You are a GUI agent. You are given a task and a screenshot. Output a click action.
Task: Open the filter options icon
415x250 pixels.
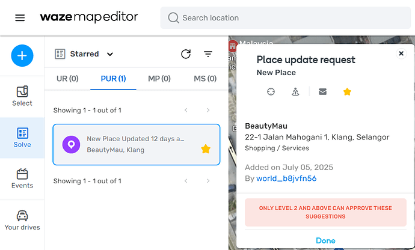(x=208, y=54)
